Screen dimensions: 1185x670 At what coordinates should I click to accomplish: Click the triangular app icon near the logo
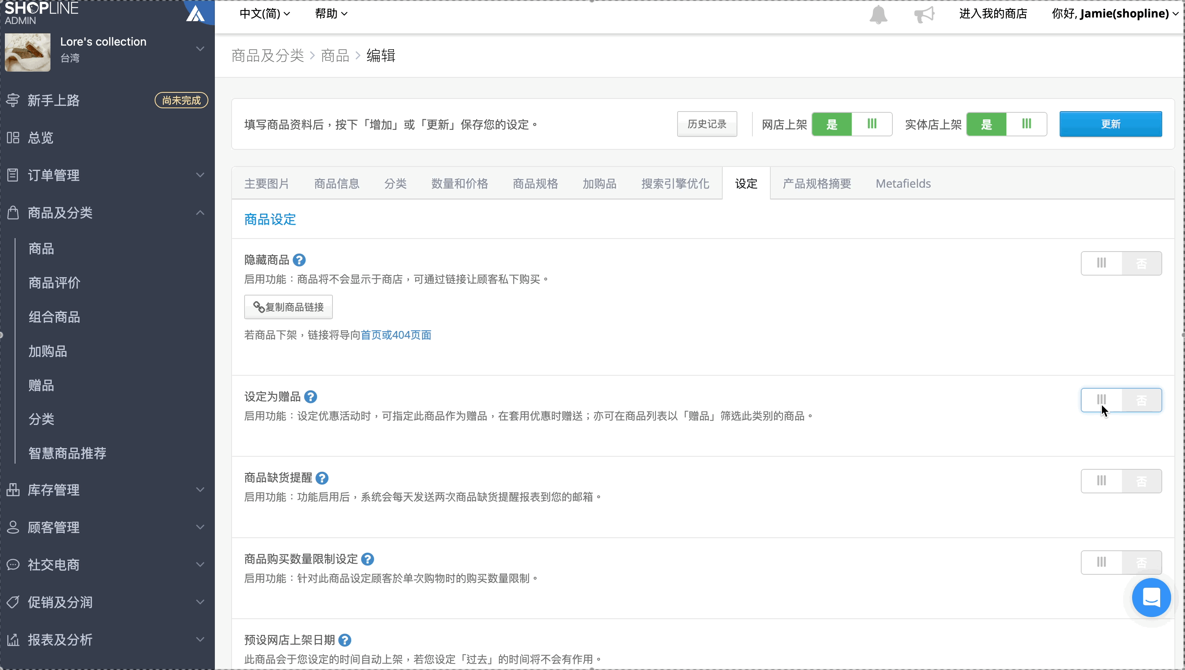195,13
